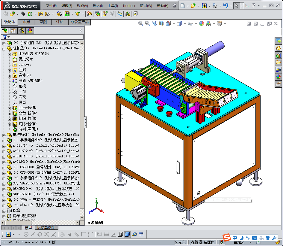Screen dimensions: 283x246
Task: Switch to the 评估 tab
Action: coord(60,22)
